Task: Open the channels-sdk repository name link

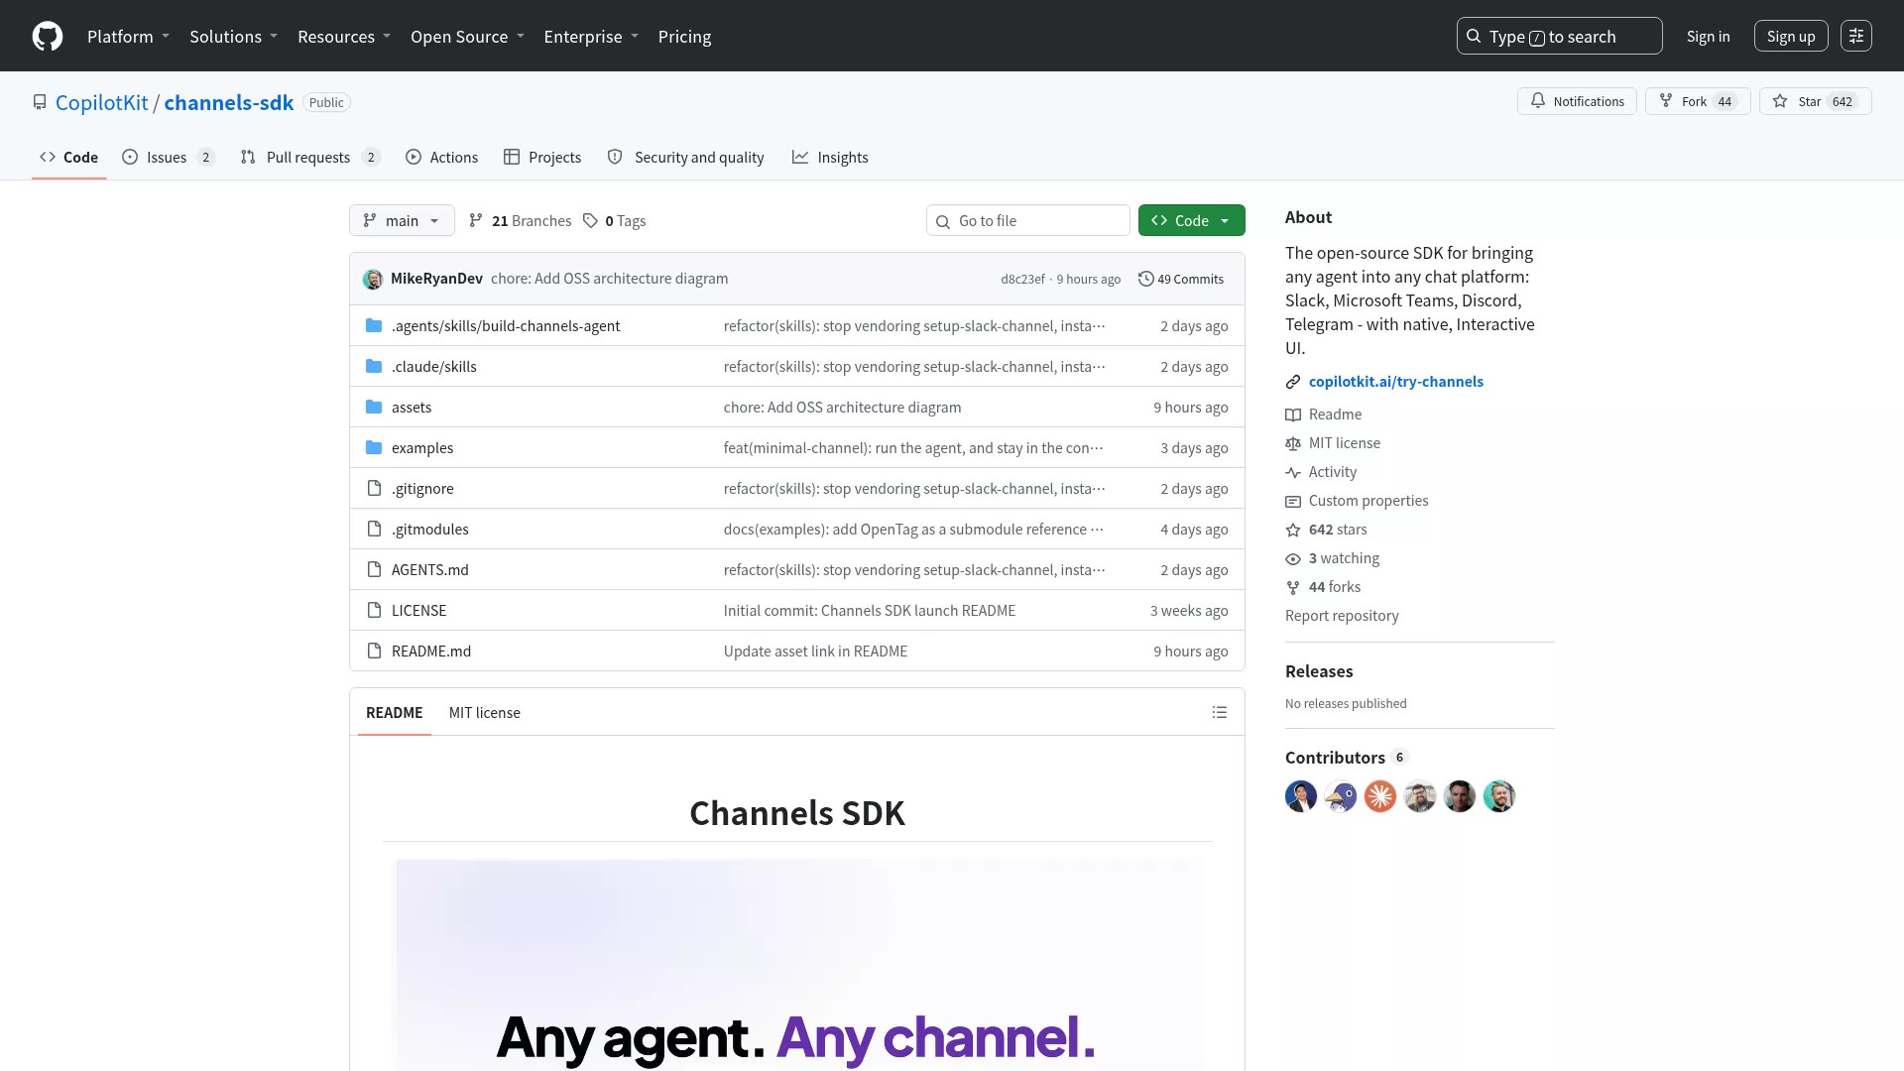Action: (228, 103)
